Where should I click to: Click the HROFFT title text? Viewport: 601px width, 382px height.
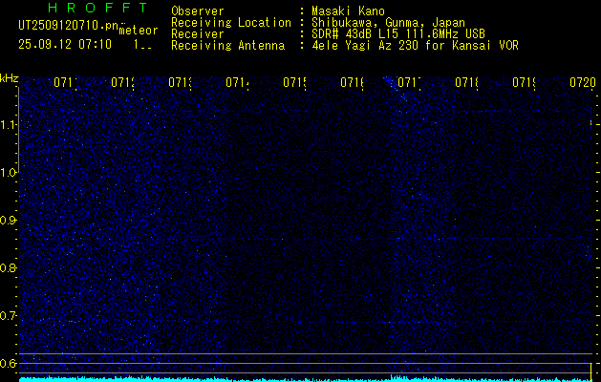pos(97,8)
